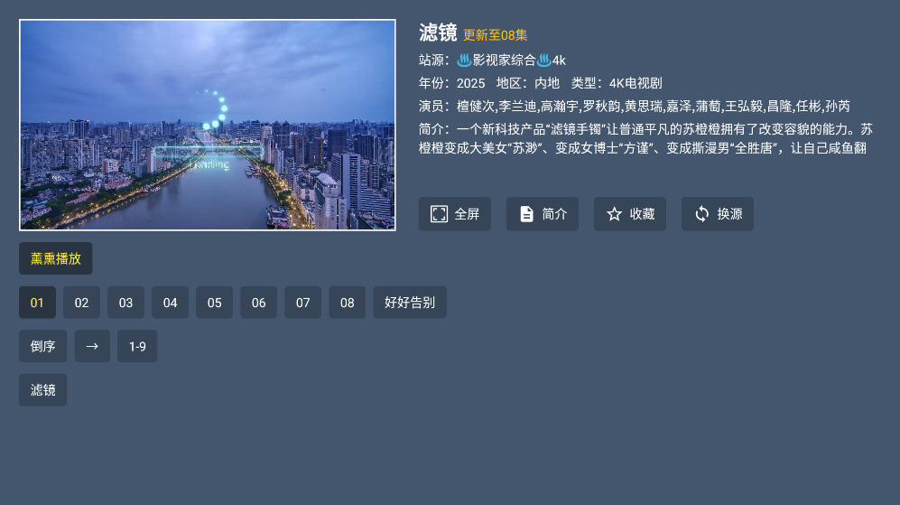Toggle 倒序 reverse episode order
Image resolution: width=900 pixels, height=505 pixels.
pyautogui.click(x=43, y=346)
